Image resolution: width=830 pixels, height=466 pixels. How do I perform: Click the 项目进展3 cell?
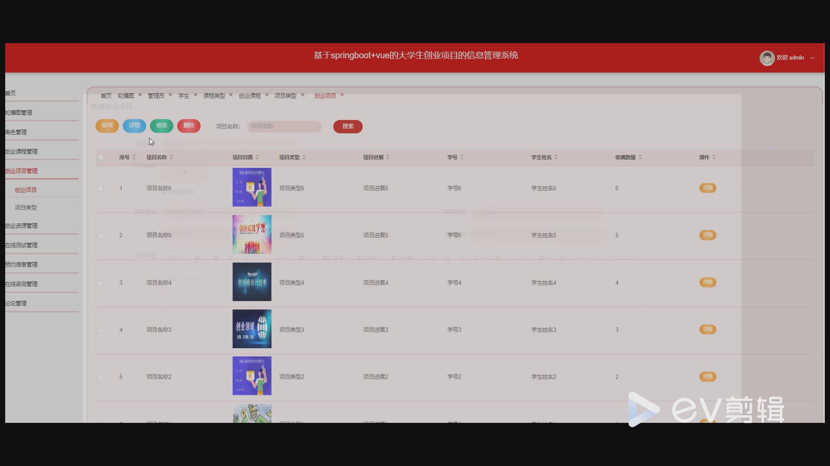click(376, 330)
